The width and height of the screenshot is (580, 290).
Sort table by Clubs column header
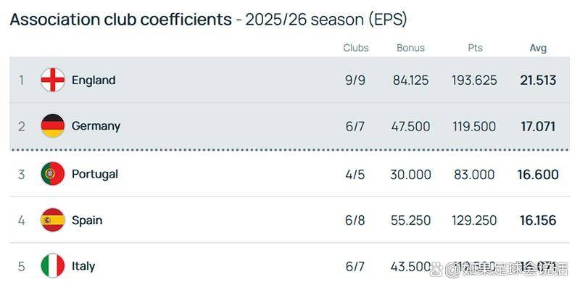click(356, 48)
